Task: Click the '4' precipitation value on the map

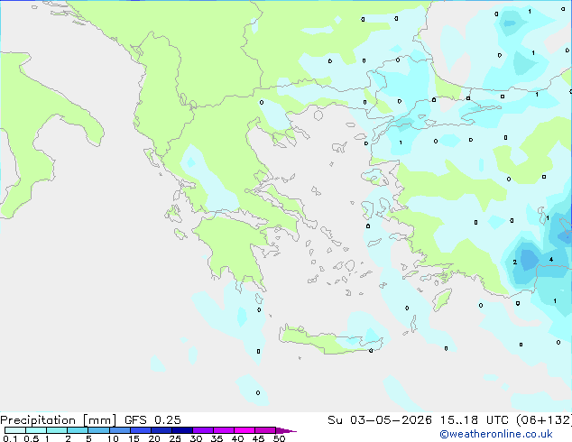Action: (551, 260)
